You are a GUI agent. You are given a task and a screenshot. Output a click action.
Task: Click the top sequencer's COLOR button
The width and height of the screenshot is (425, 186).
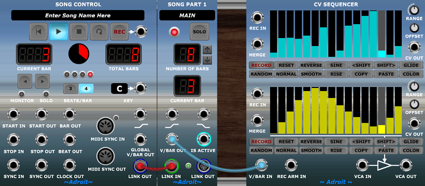[x=411, y=74]
